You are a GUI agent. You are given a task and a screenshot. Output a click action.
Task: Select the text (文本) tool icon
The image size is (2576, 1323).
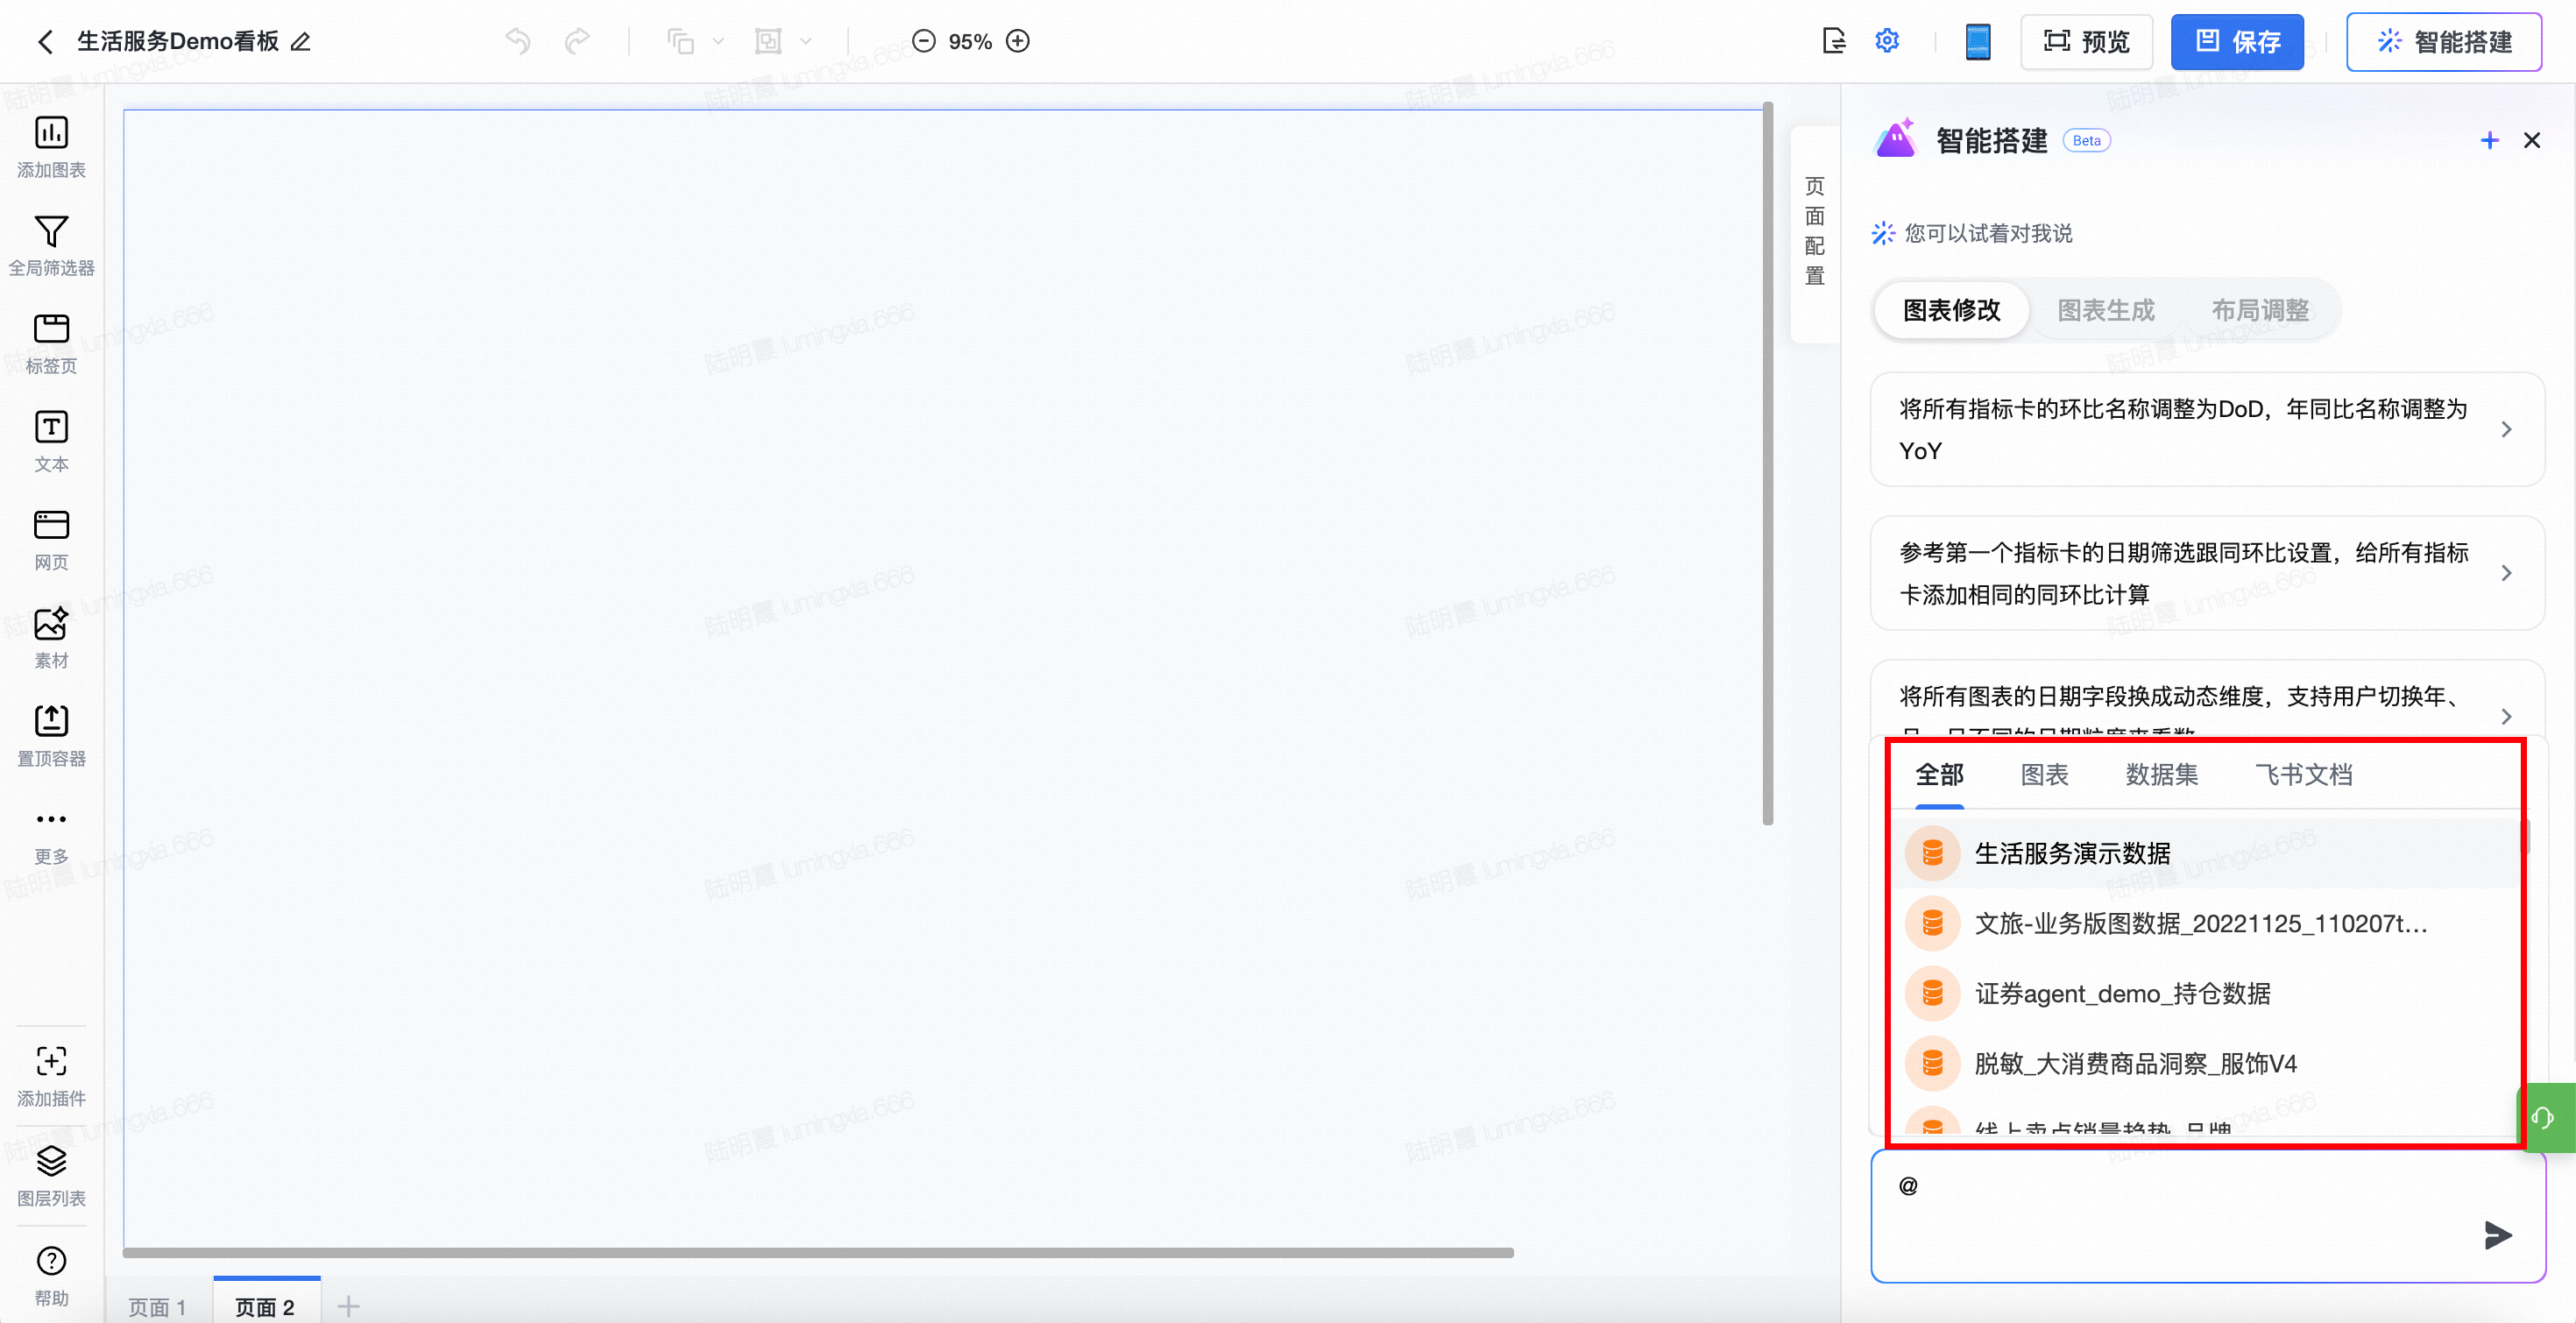click(51, 428)
